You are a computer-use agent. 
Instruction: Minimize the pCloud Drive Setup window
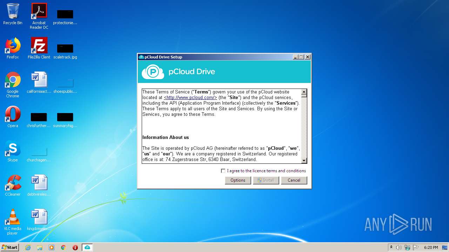[x=295, y=57]
